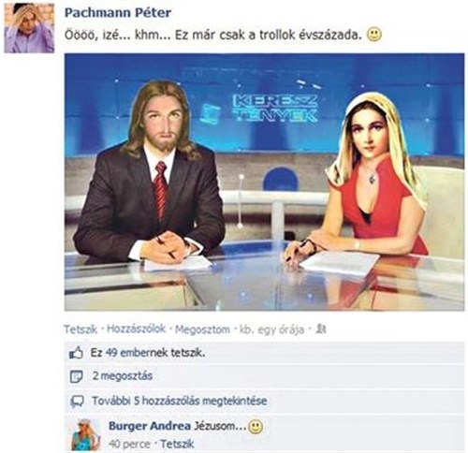This screenshot has width=468, height=453.
Task: Open the '2 megosztás' shares list
Action: coord(123,375)
